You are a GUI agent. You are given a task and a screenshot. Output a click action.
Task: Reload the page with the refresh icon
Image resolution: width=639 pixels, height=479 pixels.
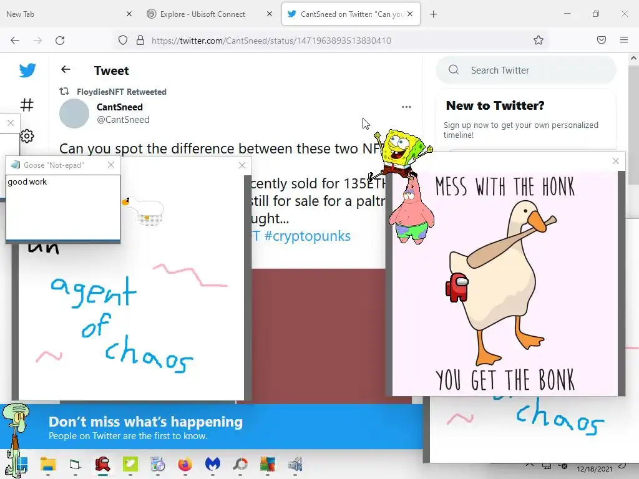click(x=60, y=41)
